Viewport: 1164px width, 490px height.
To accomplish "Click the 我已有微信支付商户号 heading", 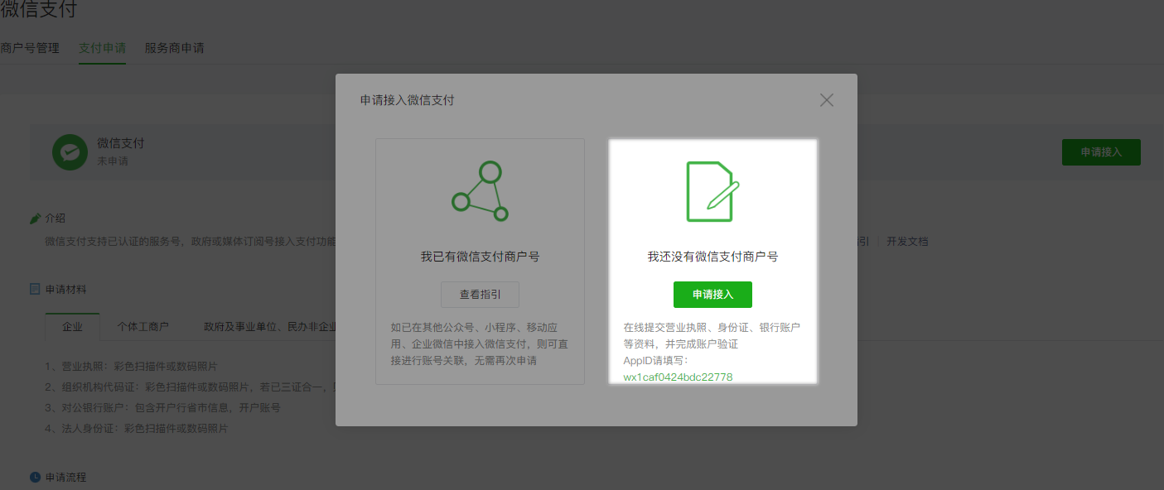I will click(x=481, y=257).
